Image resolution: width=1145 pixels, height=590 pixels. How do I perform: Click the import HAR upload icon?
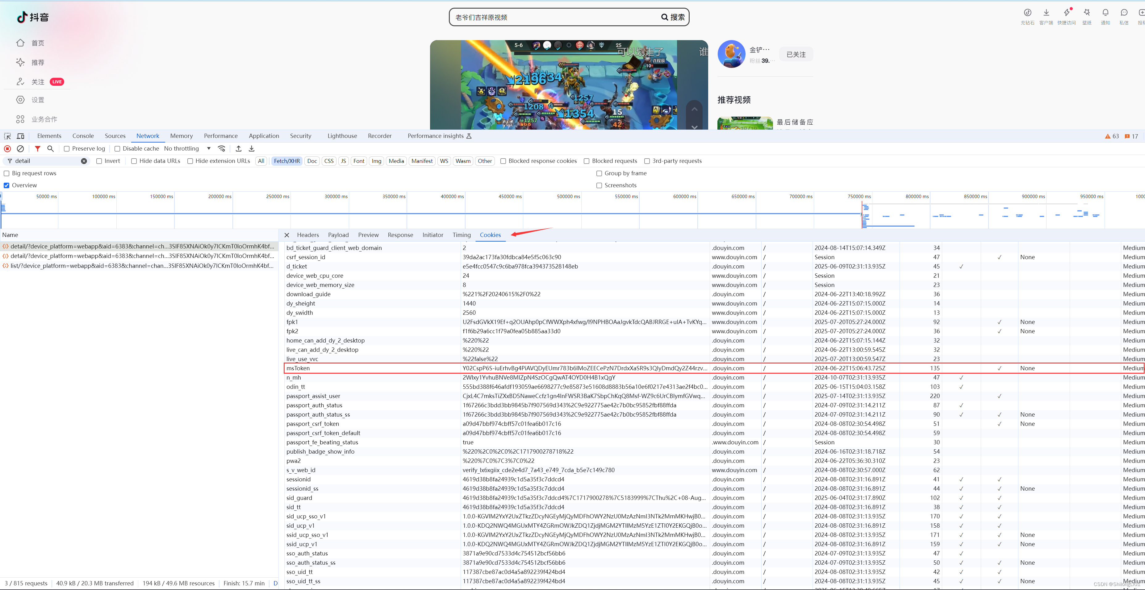[x=239, y=149]
